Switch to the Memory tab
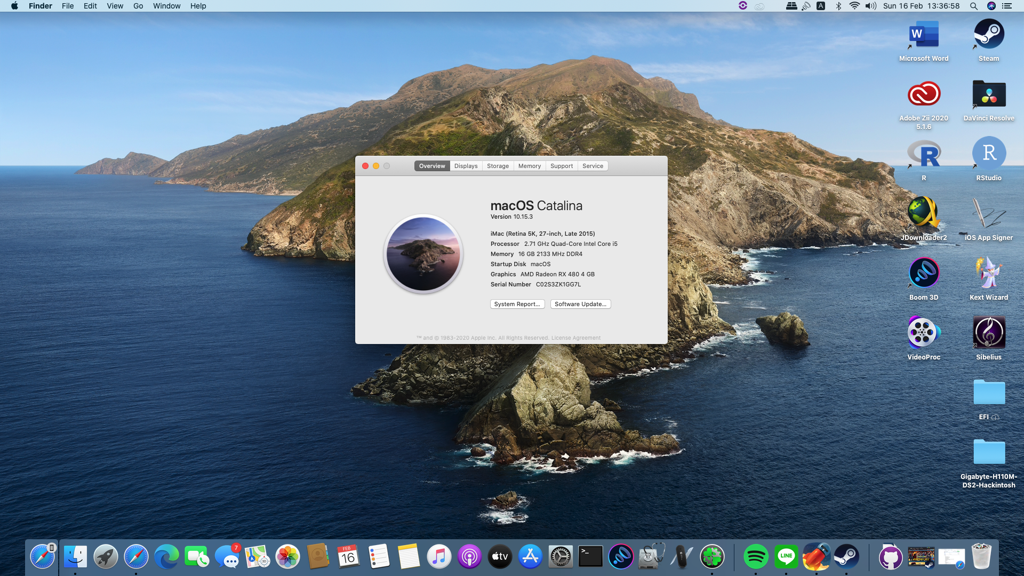The image size is (1024, 576). point(530,166)
